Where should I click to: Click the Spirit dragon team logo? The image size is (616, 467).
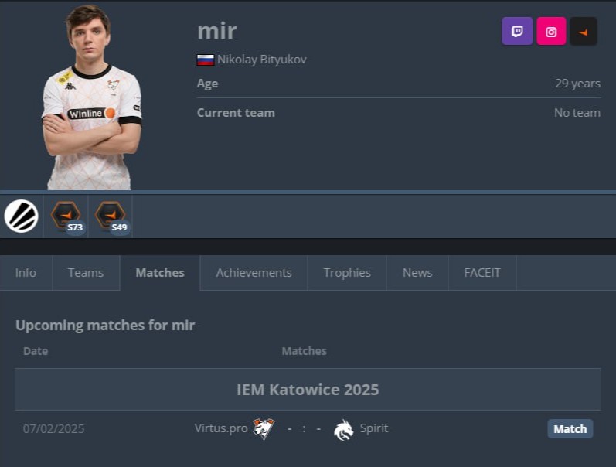click(x=344, y=430)
